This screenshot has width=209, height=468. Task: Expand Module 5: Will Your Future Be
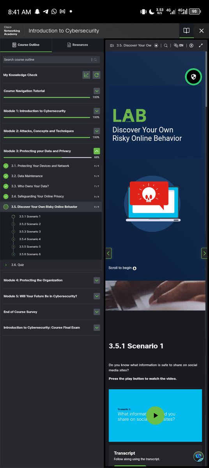tap(97, 296)
